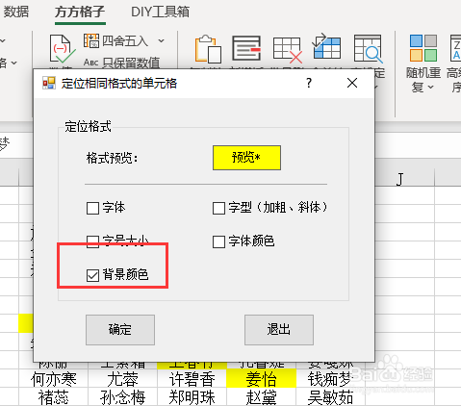
Task: Click the dialog help question mark
Action: pos(309,83)
